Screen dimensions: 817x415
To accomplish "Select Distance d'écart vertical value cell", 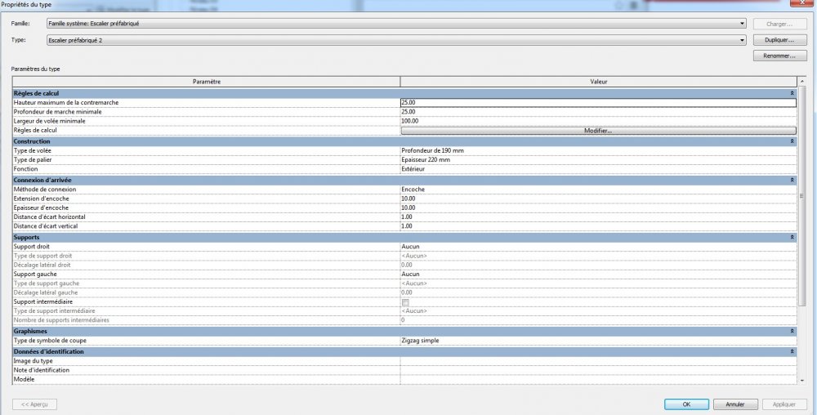I will point(598,226).
